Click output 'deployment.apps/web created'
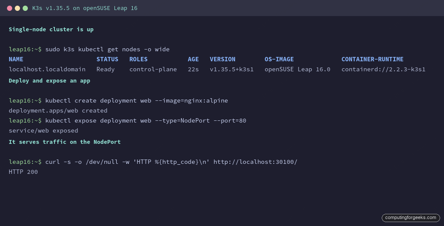The width and height of the screenshot is (444, 226). pyautogui.click(x=58, y=110)
